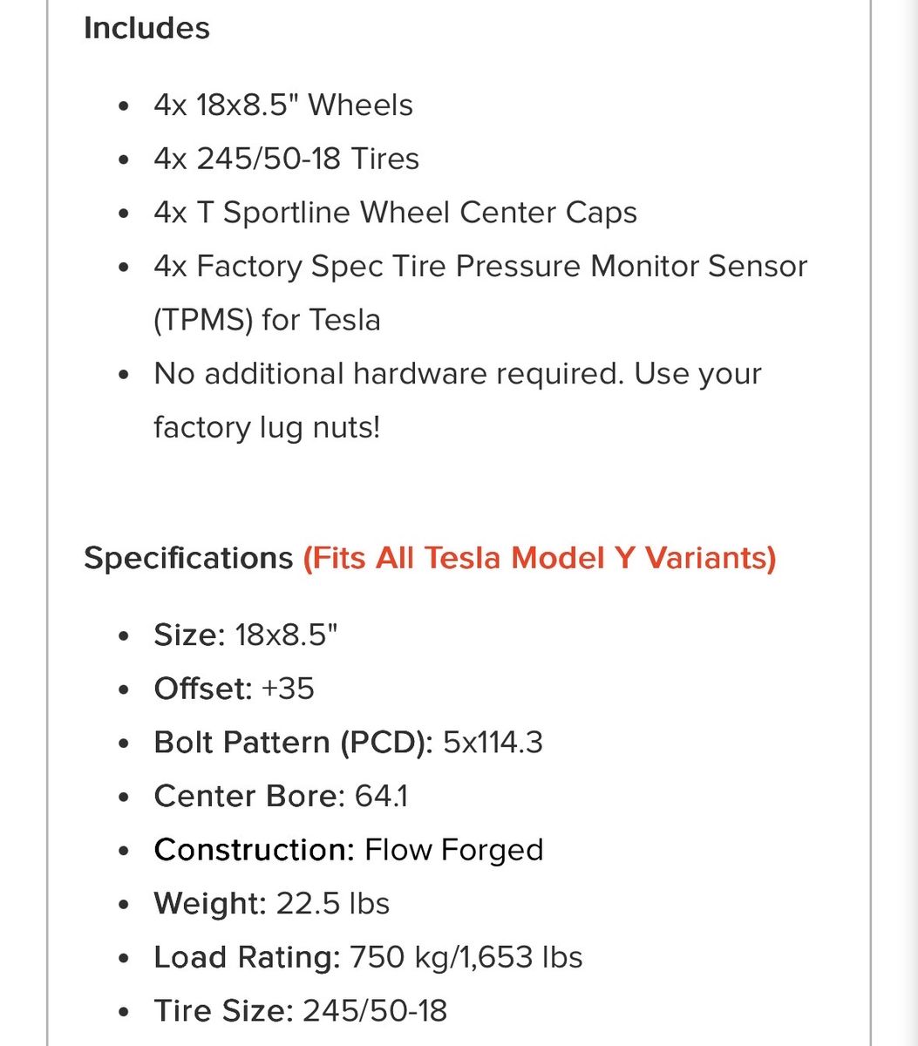Click the Includes heading

(146, 28)
